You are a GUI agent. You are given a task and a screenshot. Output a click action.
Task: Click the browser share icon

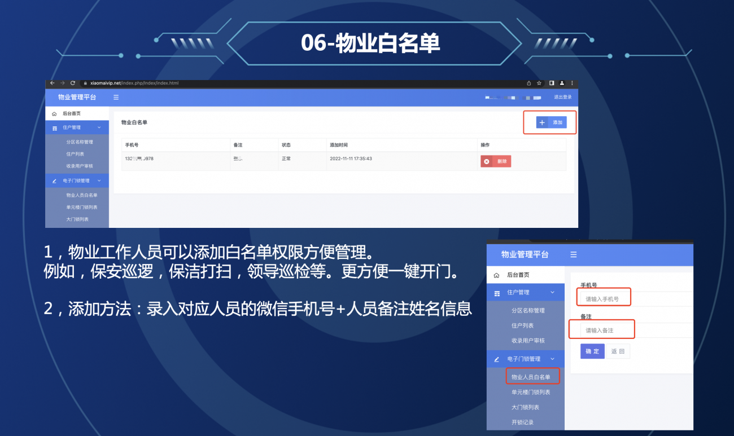pyautogui.click(x=529, y=83)
